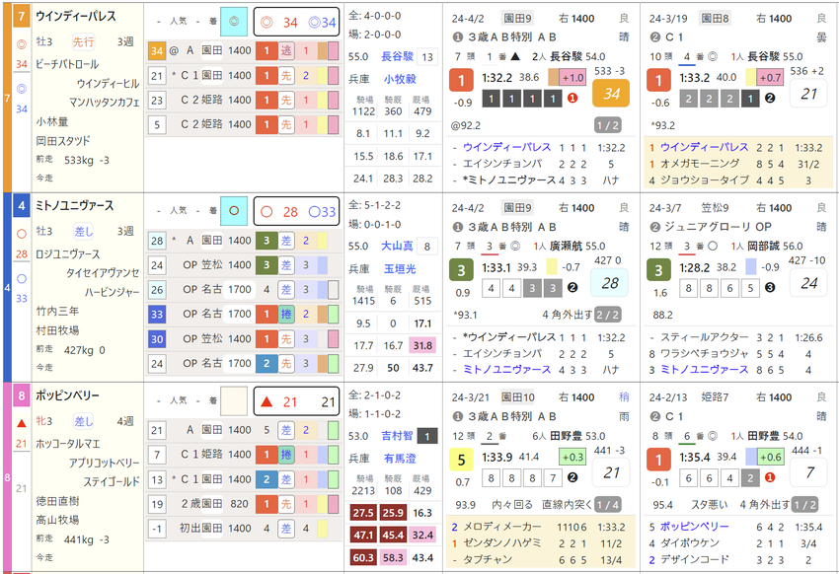Click the pink number 8 horse badge
This screenshot has width=839, height=574.
coord(22,395)
